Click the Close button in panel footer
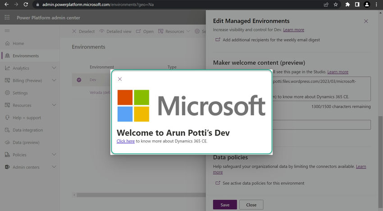Viewport: 383px width, 211px height. (x=251, y=205)
